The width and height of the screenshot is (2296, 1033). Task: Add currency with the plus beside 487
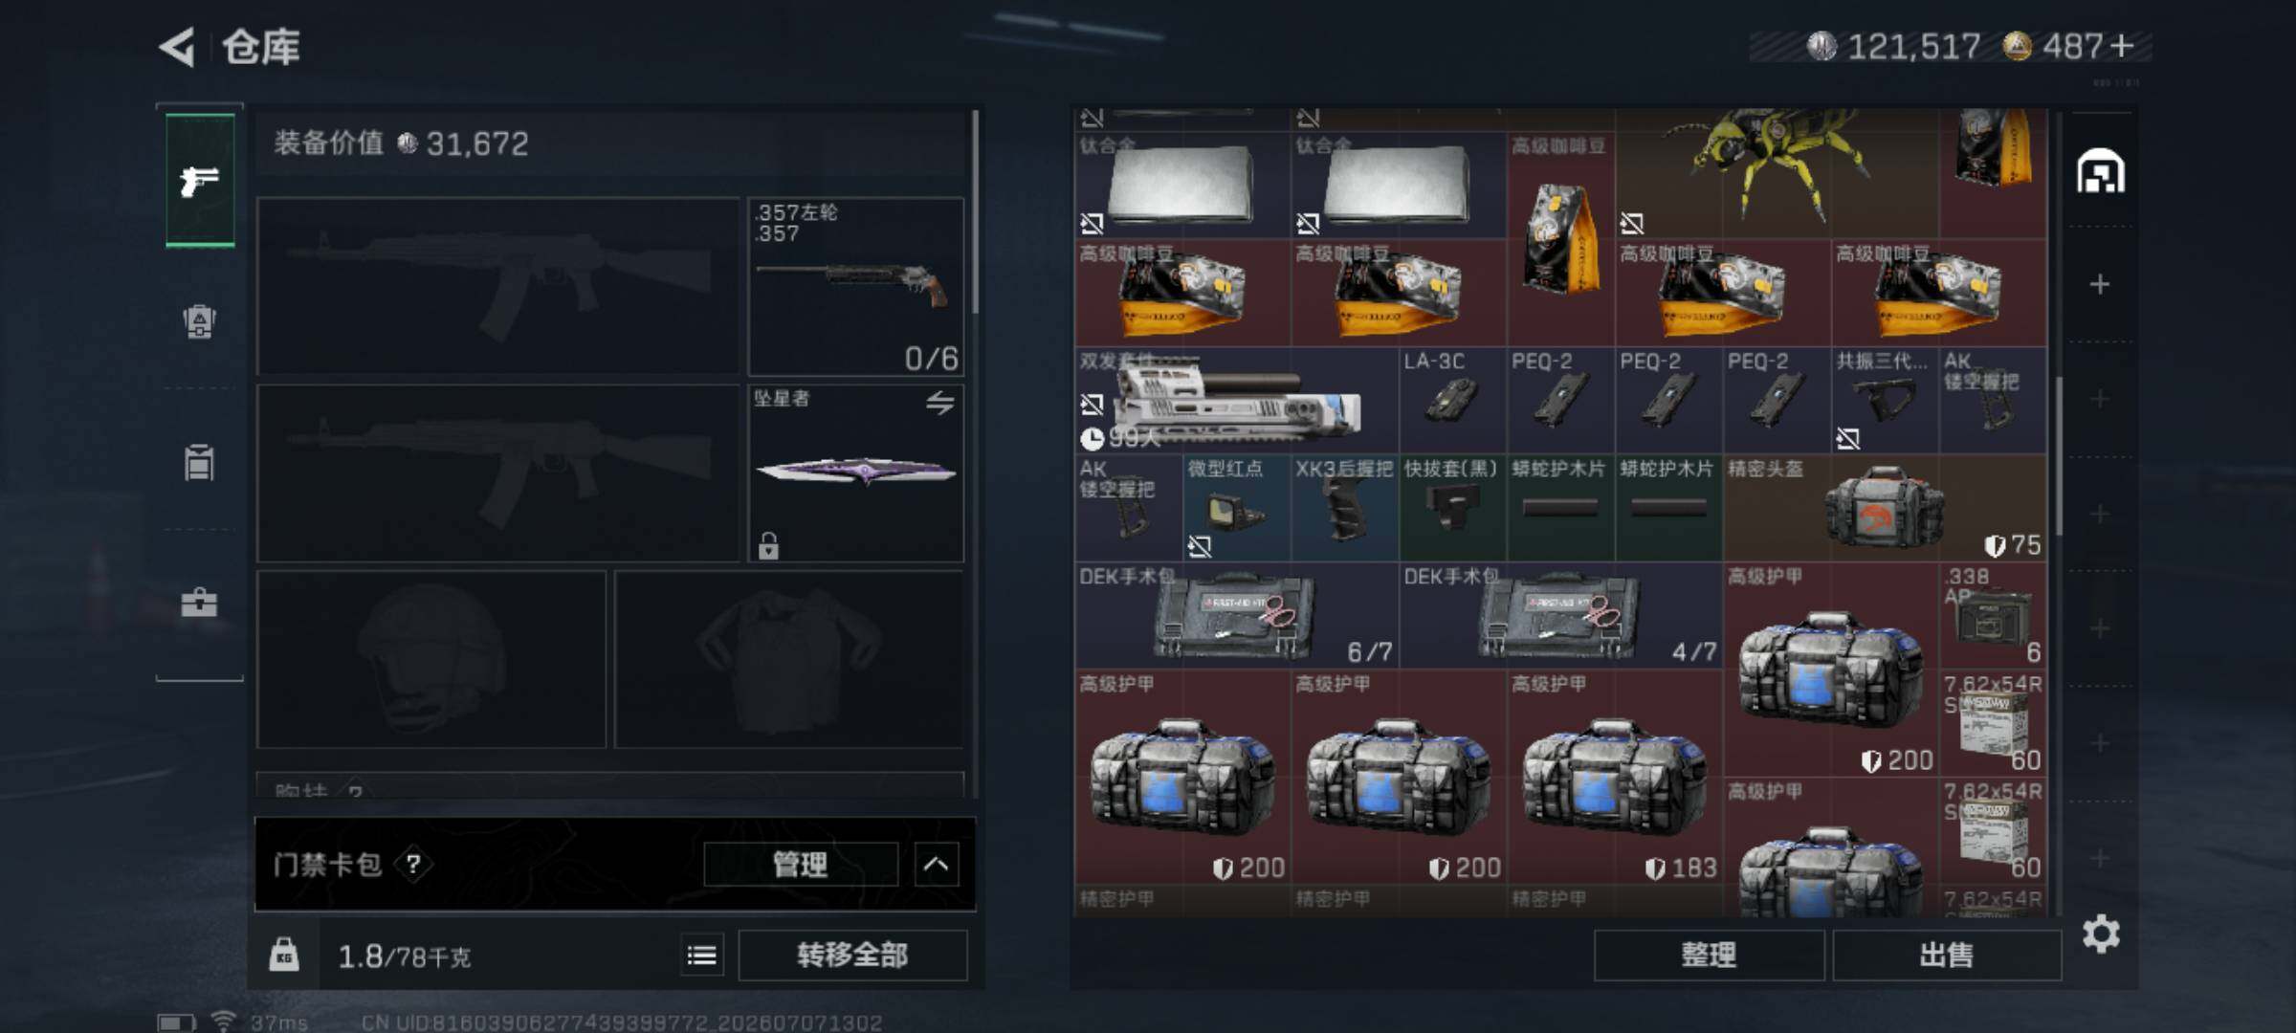[x=2122, y=45]
